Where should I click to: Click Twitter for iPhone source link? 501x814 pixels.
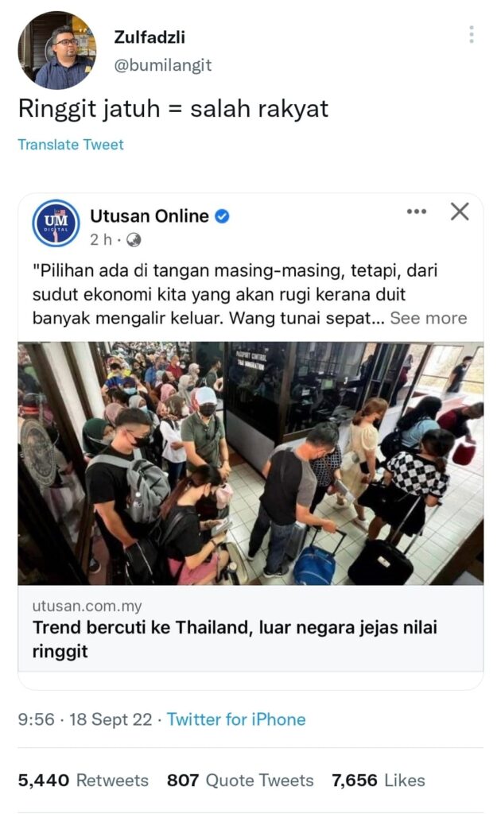tap(236, 719)
